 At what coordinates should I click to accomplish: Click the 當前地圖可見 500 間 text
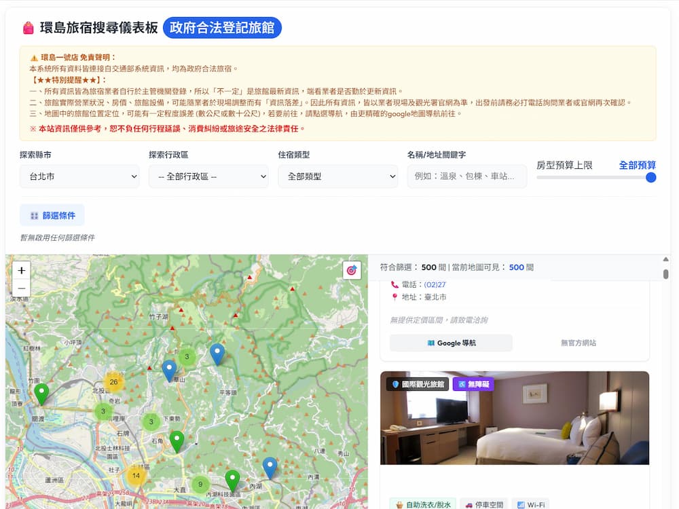coord(493,267)
